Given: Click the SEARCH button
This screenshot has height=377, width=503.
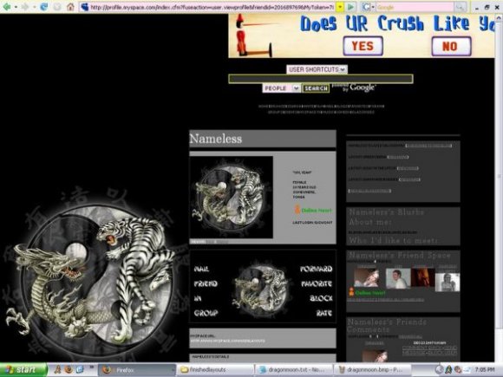Looking at the screenshot, I should pyautogui.click(x=316, y=88).
